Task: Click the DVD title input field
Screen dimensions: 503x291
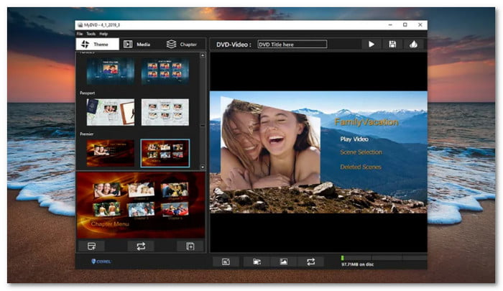Action: 292,45
